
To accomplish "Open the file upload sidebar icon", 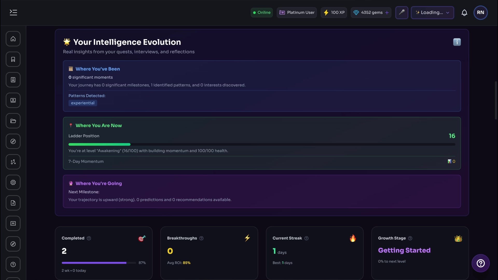I will 13,203.
